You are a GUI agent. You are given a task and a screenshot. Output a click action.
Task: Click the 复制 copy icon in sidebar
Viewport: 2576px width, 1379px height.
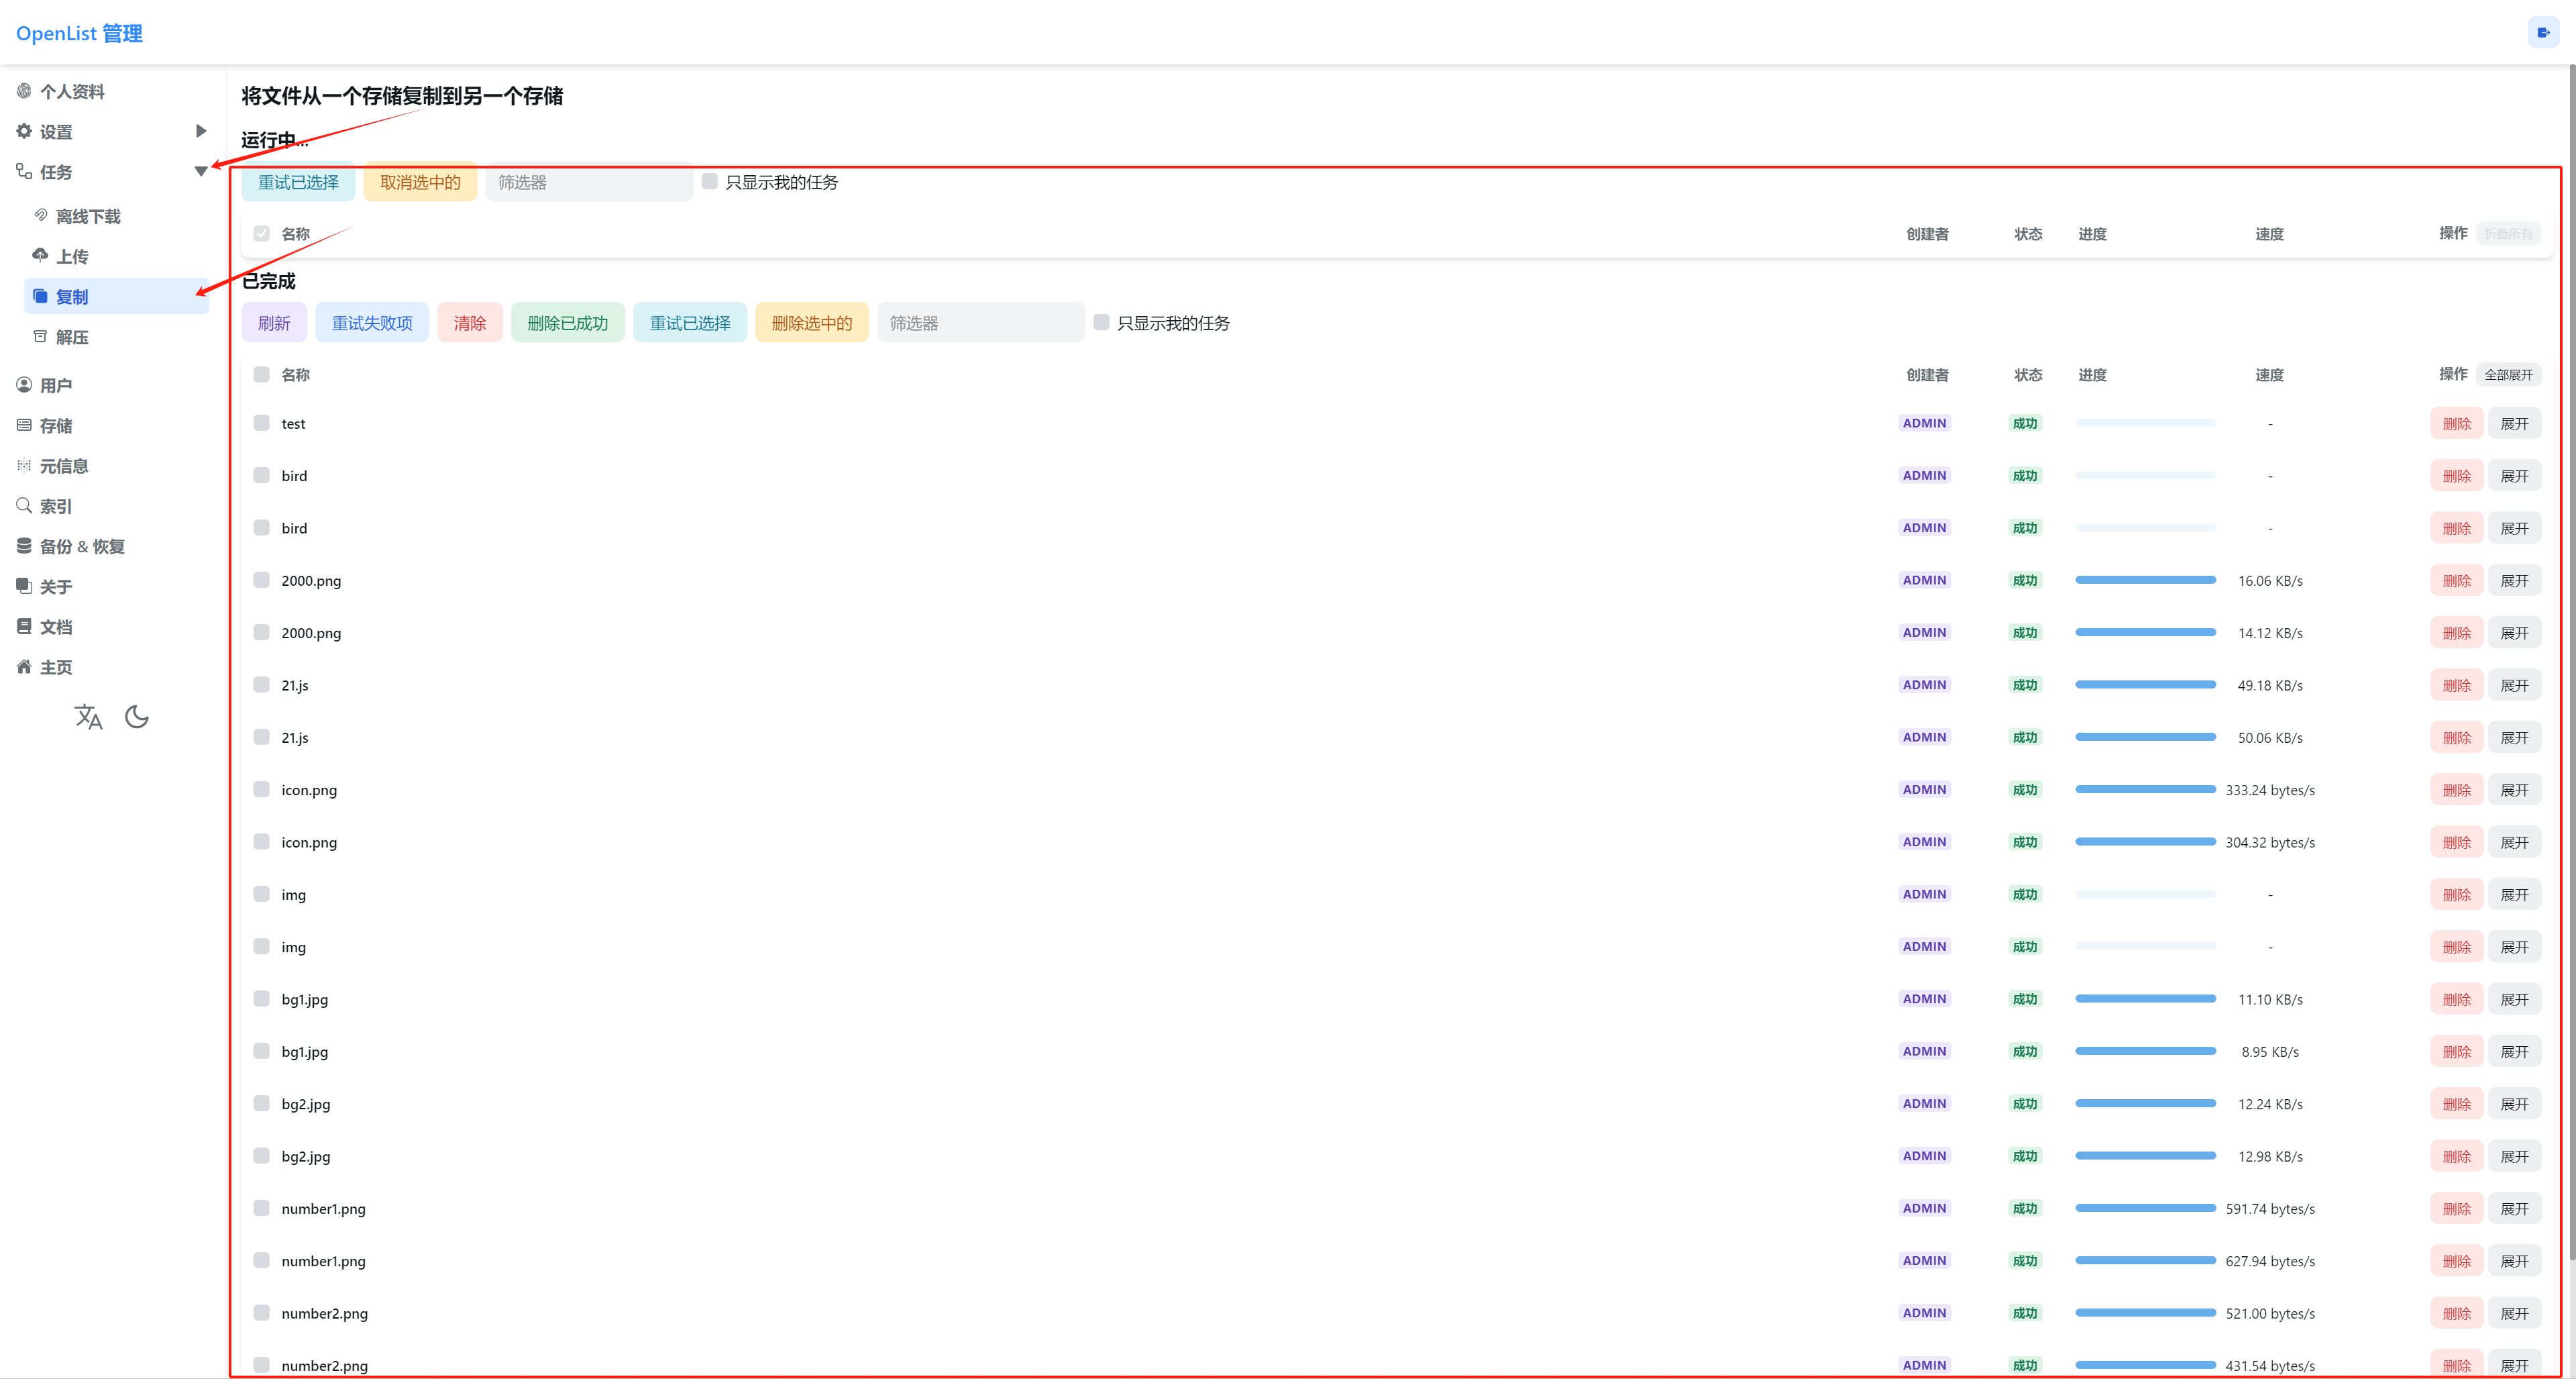click(x=41, y=296)
